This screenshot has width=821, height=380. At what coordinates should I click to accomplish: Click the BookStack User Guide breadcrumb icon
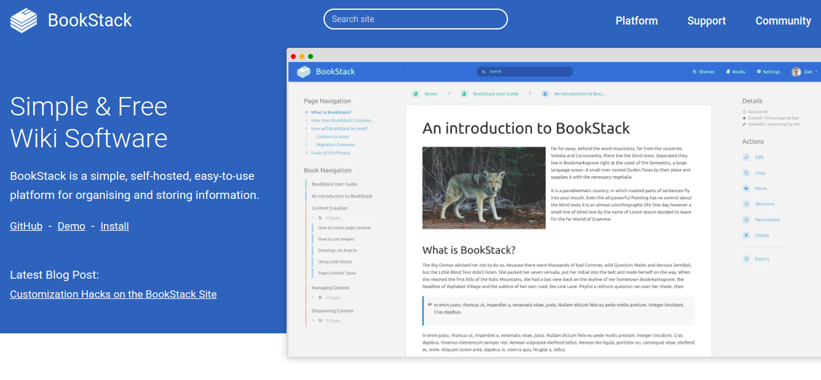pyautogui.click(x=464, y=94)
